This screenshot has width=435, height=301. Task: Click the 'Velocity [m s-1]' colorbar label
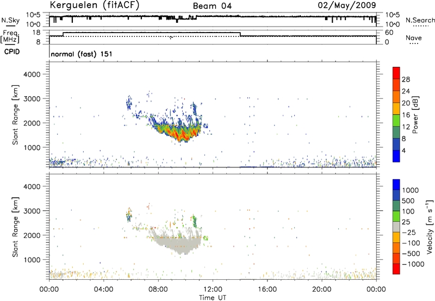point(430,227)
